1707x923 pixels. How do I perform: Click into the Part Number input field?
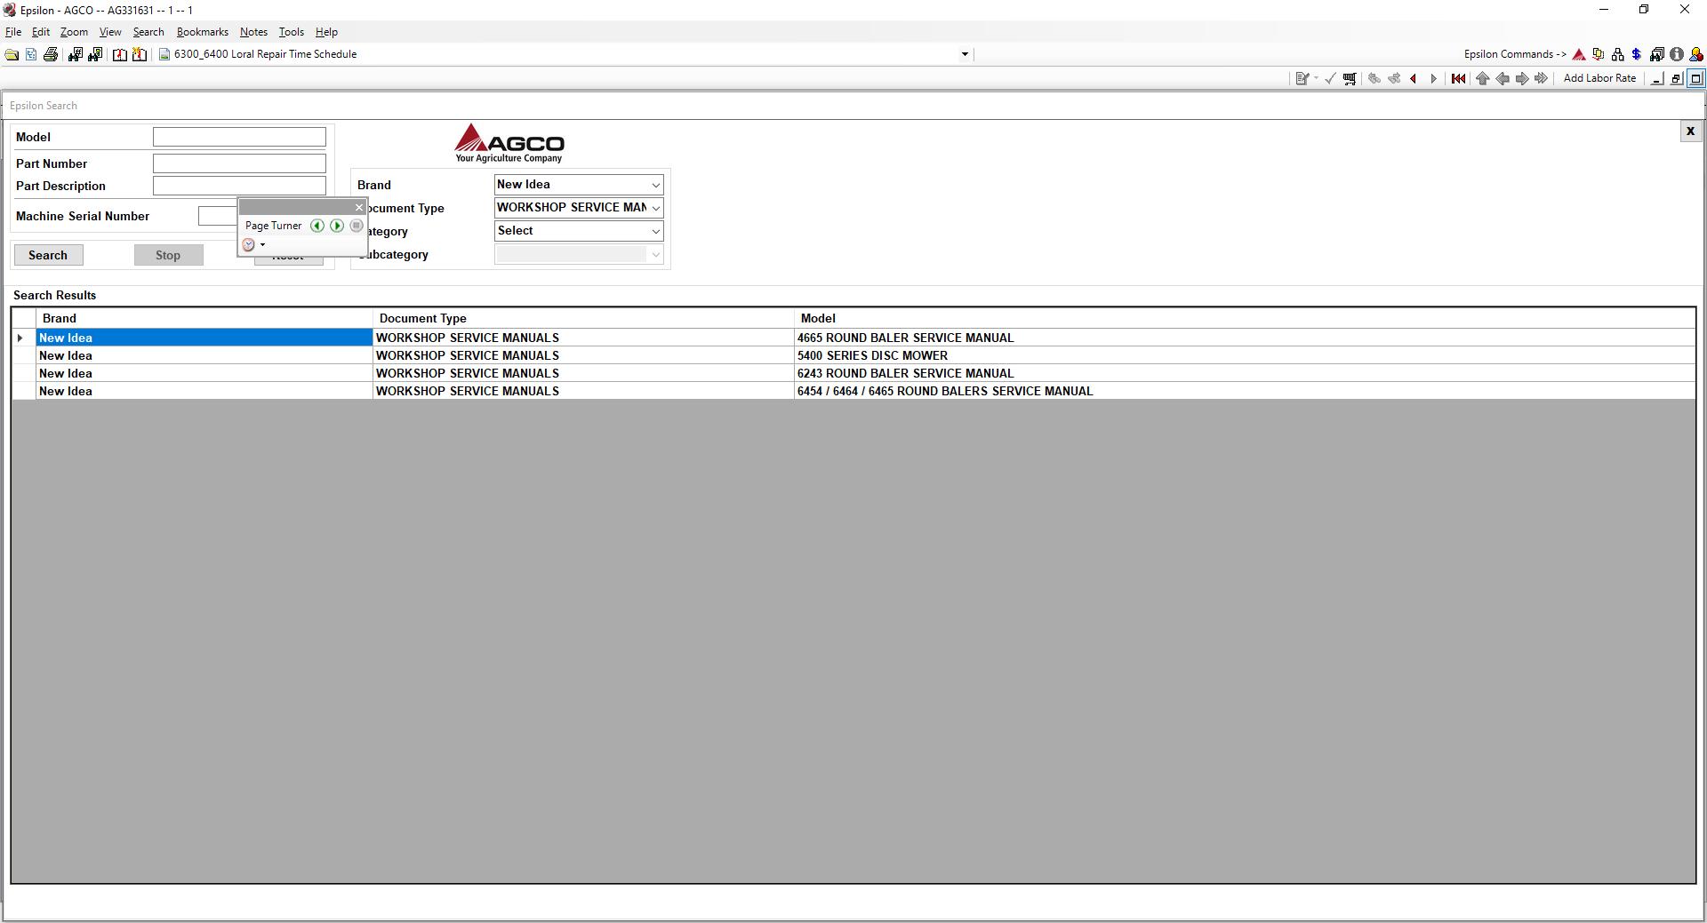pyautogui.click(x=239, y=163)
